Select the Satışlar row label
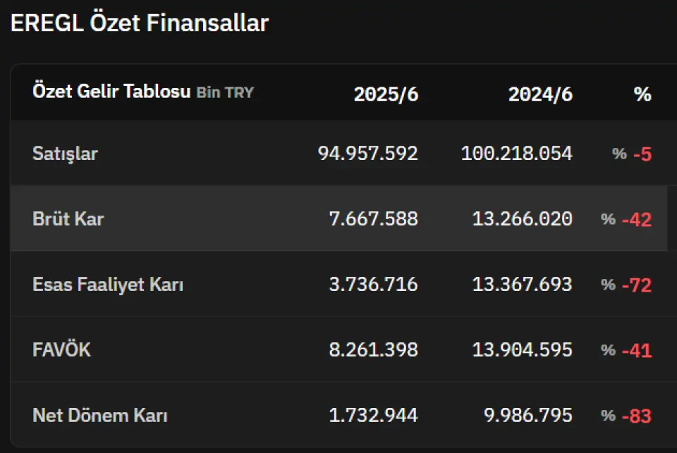Image resolution: width=677 pixels, height=453 pixels. pyautogui.click(x=65, y=154)
